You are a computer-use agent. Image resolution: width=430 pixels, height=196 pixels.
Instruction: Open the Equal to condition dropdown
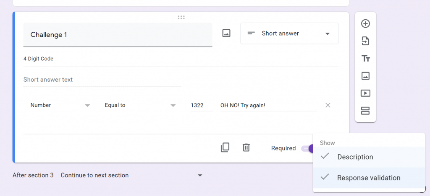[x=140, y=105]
